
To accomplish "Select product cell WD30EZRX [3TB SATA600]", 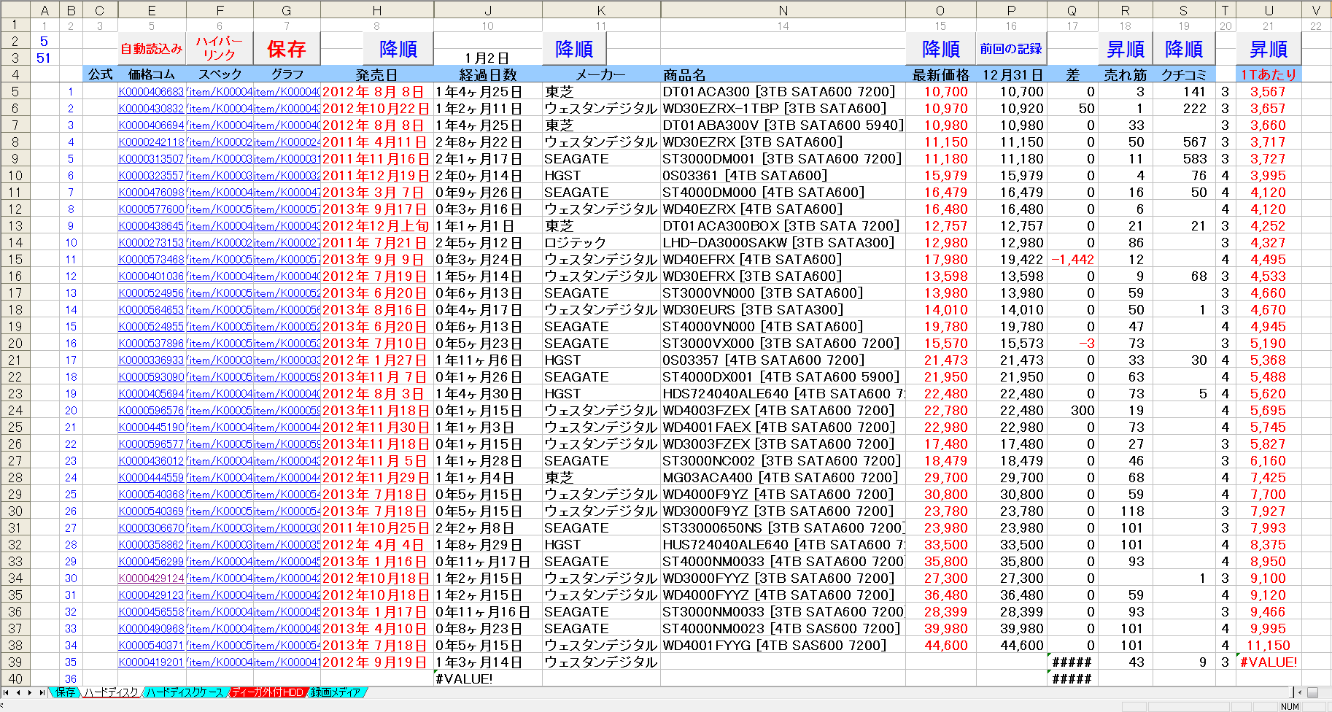I will pyautogui.click(x=783, y=142).
